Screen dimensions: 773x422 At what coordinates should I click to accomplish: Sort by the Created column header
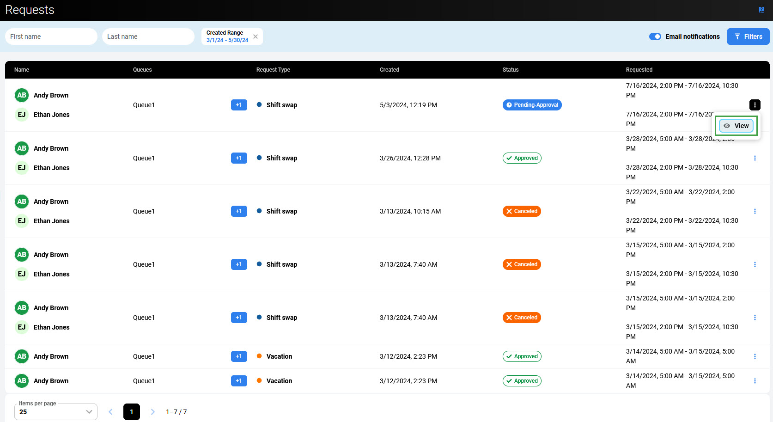point(389,70)
